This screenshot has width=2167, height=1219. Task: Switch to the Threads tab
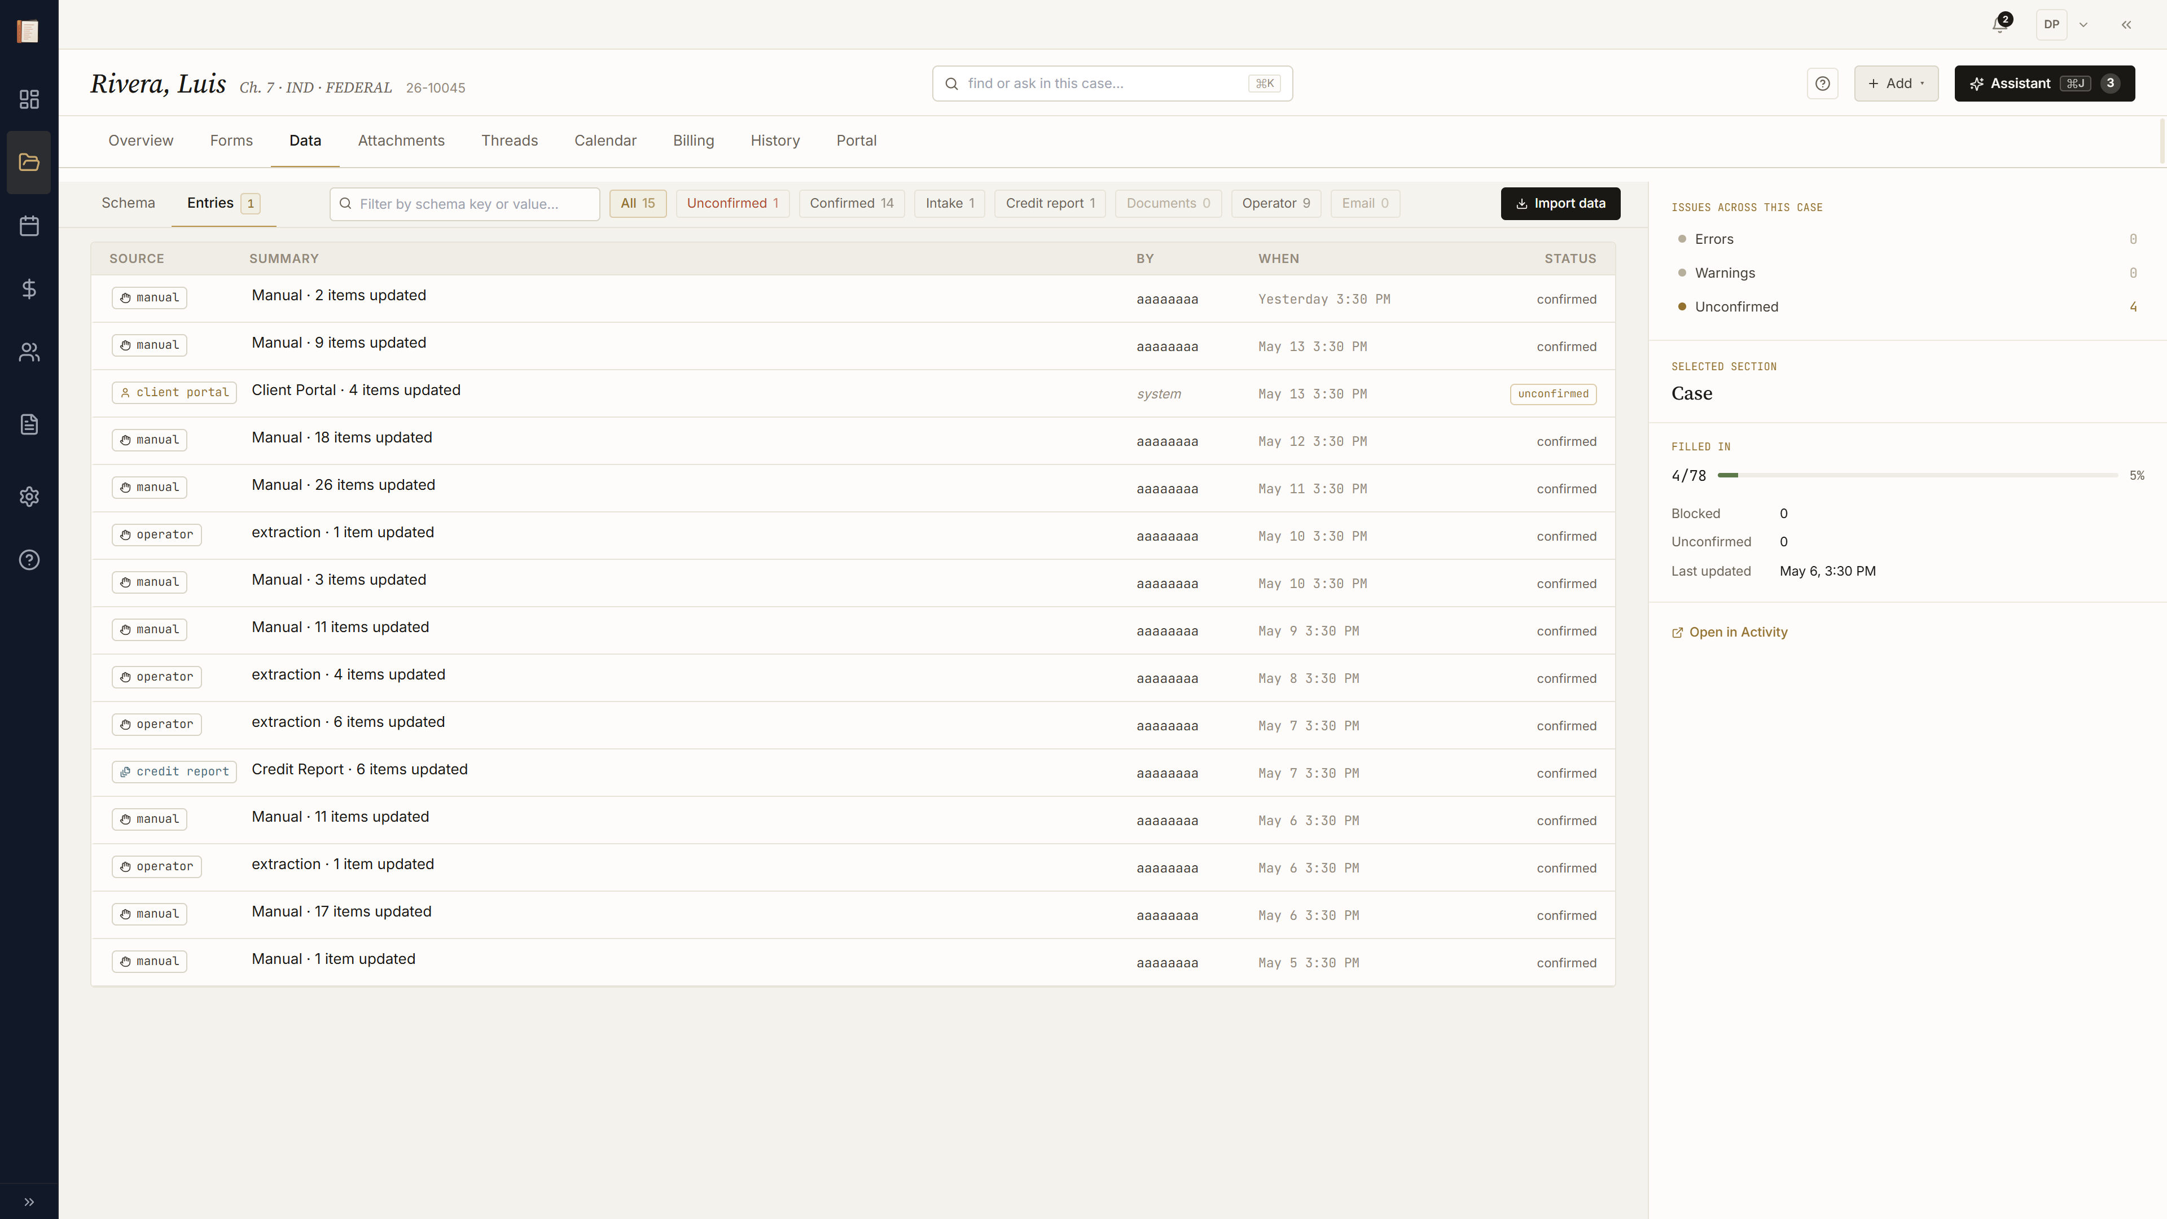pos(509,141)
